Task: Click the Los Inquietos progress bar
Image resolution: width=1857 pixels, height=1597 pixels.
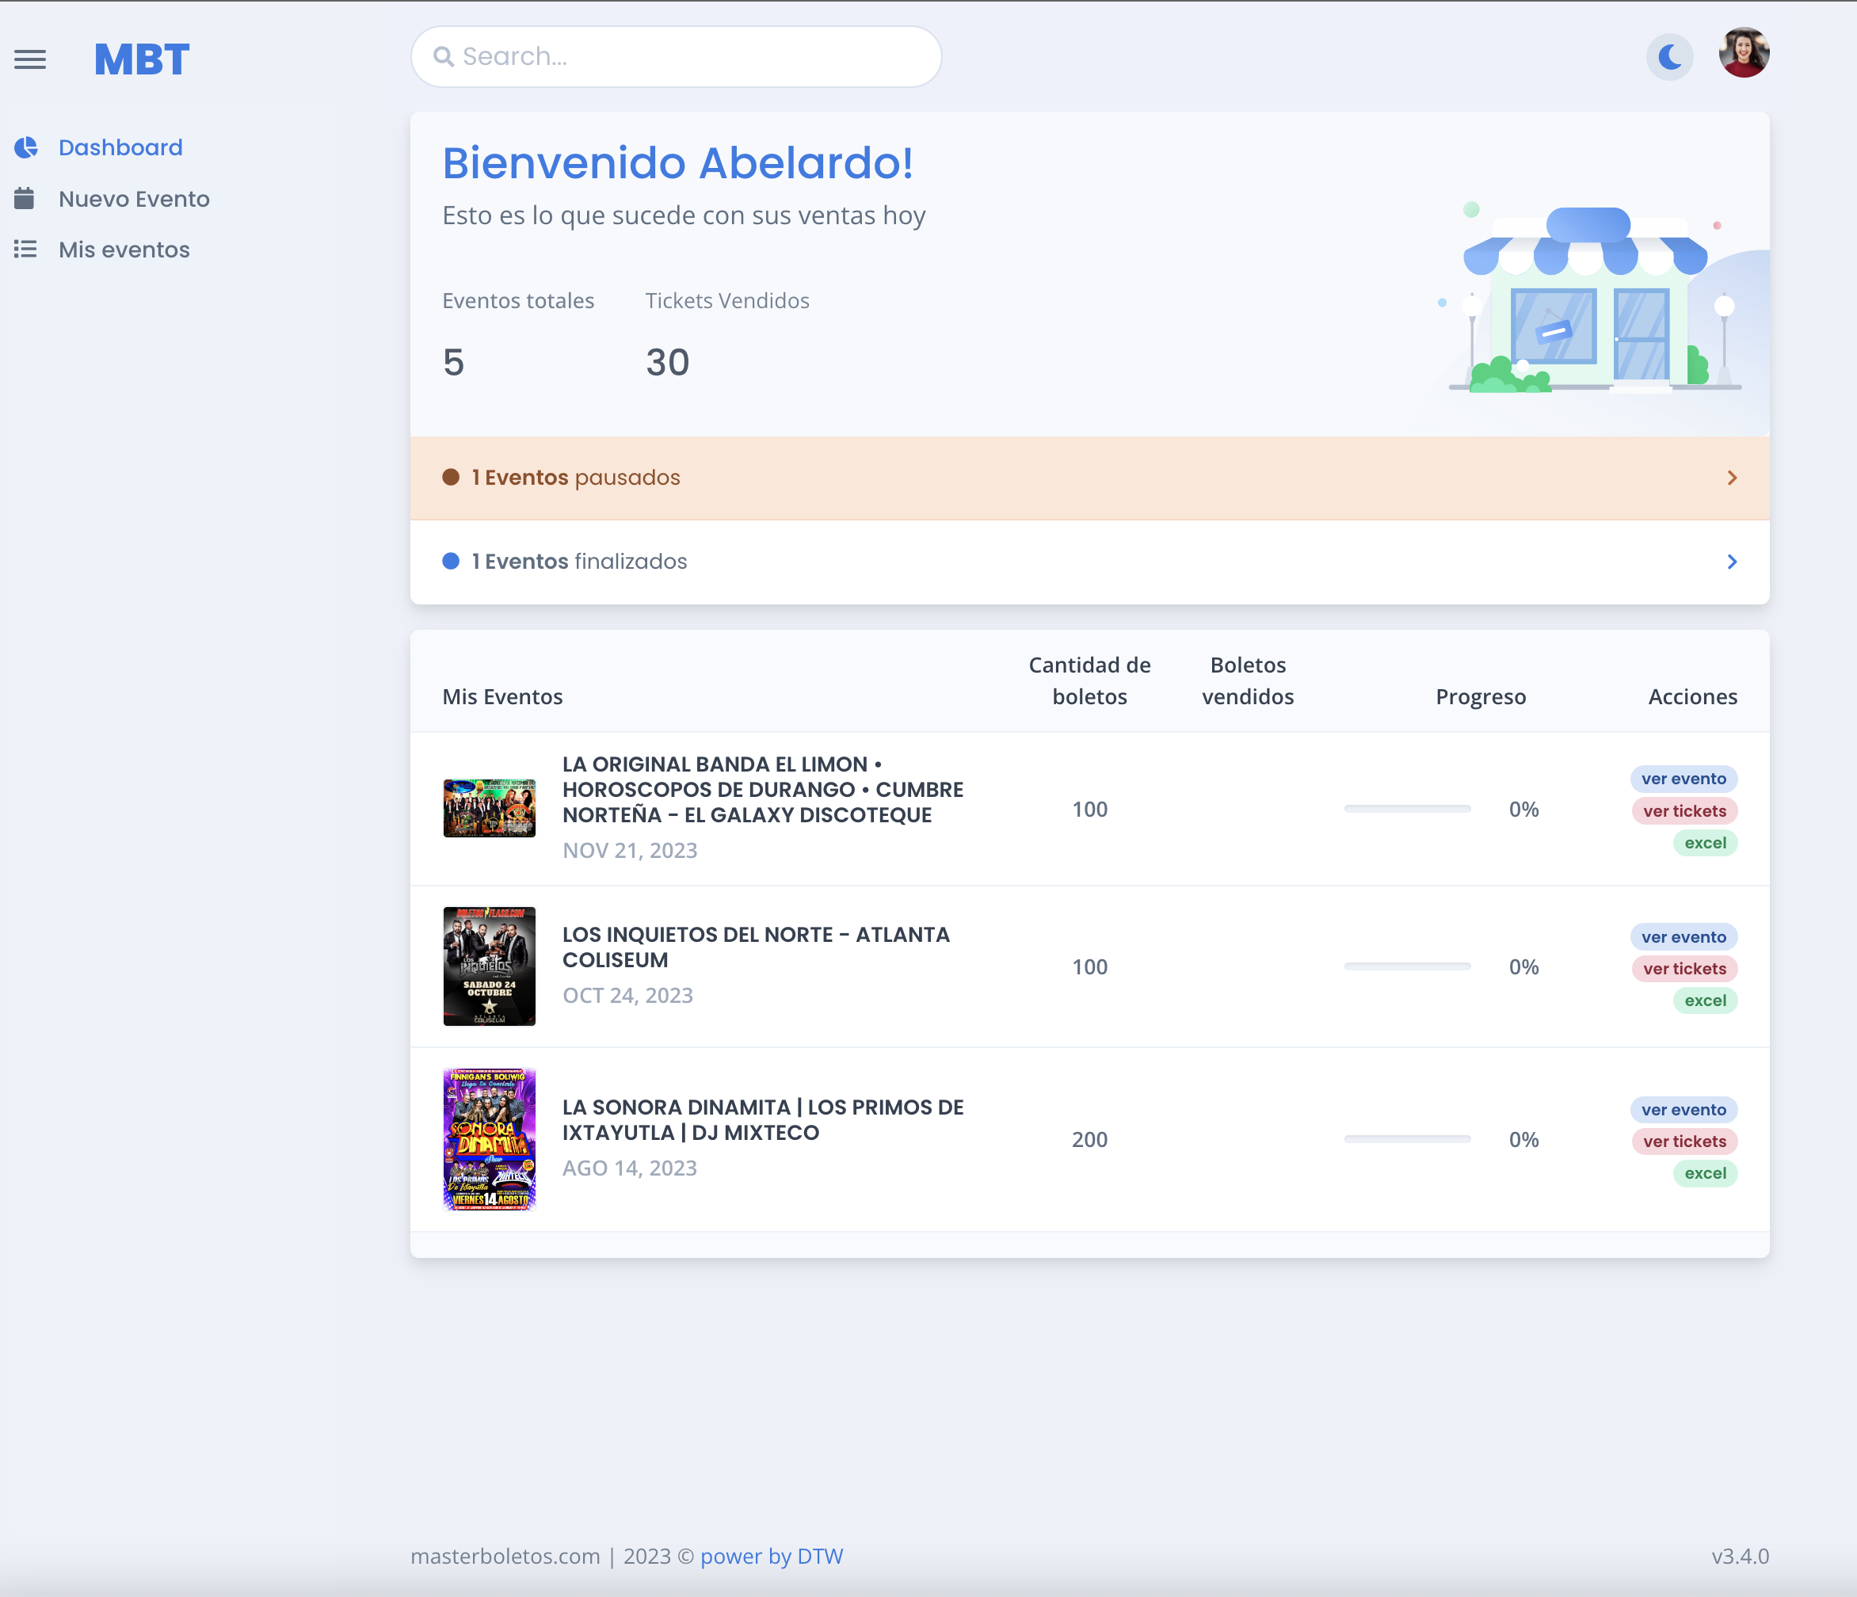Action: pos(1407,966)
